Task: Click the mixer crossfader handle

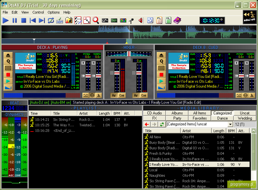Action: coord(129,54)
